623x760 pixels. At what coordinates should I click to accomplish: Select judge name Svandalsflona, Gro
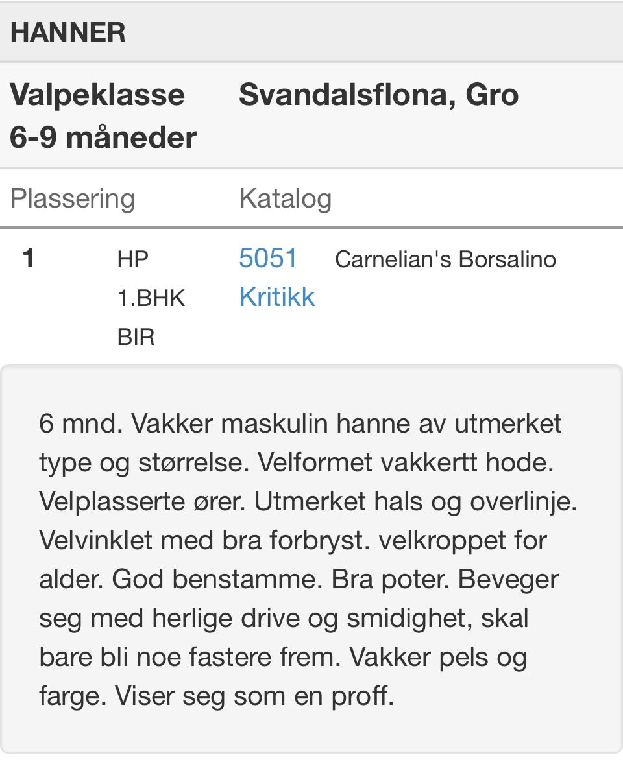pyautogui.click(x=379, y=95)
